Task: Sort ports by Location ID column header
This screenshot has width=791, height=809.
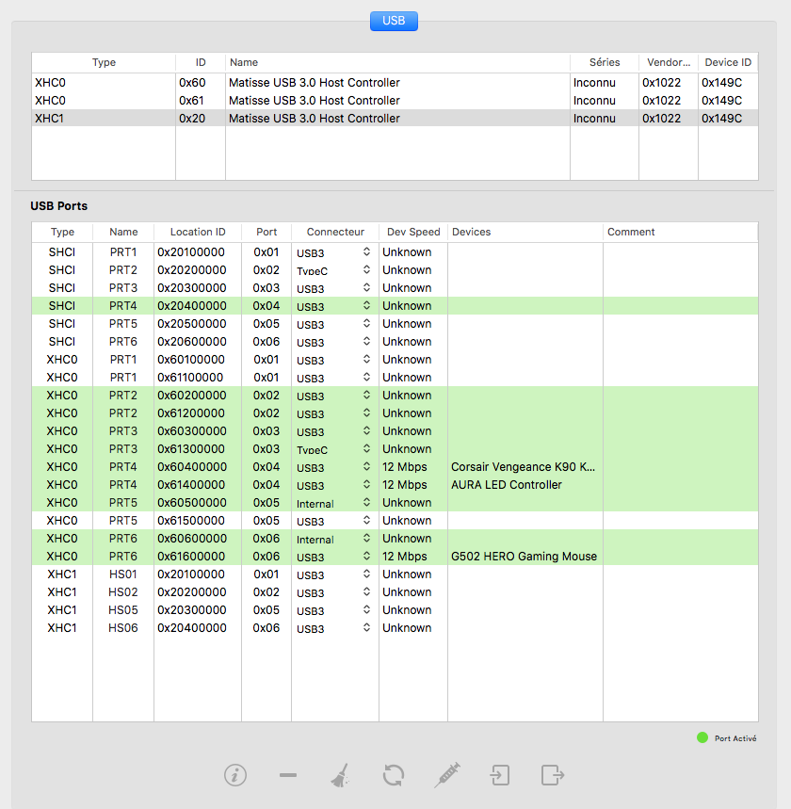Action: click(198, 232)
